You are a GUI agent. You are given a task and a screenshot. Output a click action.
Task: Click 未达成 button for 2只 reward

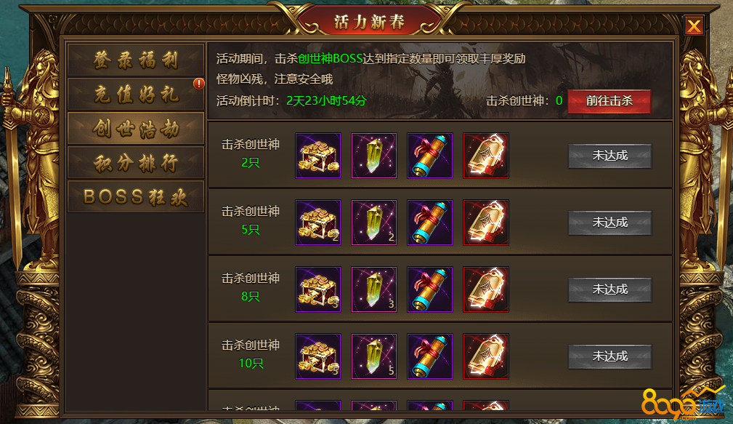(x=610, y=156)
